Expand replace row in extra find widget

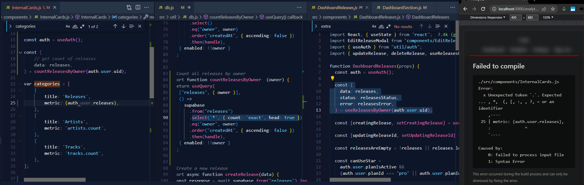pos(316,26)
